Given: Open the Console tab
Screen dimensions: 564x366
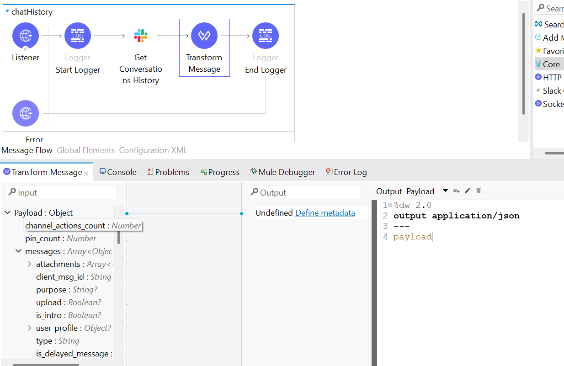Looking at the screenshot, I should tap(117, 172).
